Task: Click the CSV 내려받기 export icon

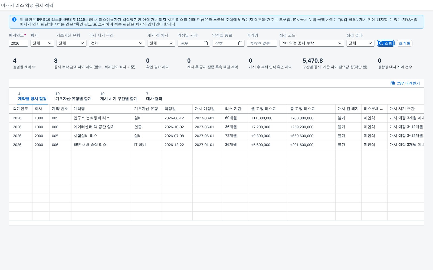Action: point(393,83)
